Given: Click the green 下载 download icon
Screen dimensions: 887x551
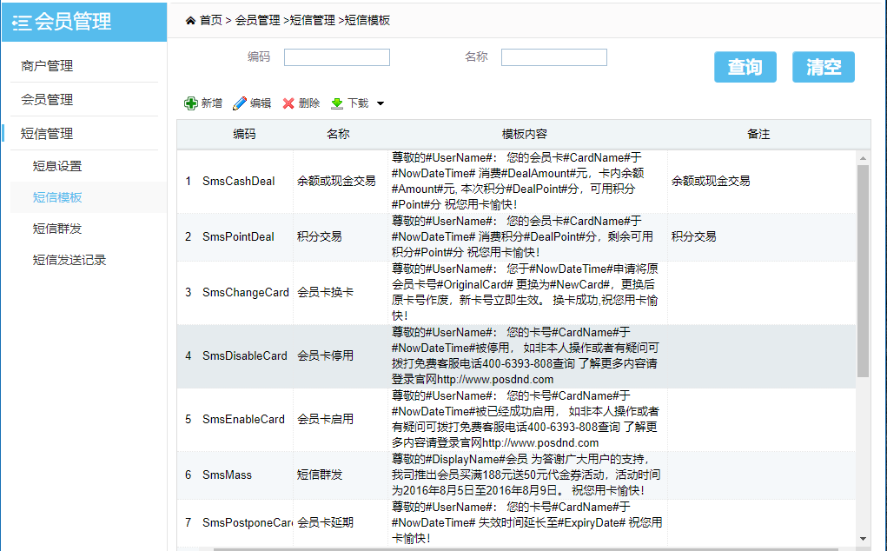Looking at the screenshot, I should 337,103.
